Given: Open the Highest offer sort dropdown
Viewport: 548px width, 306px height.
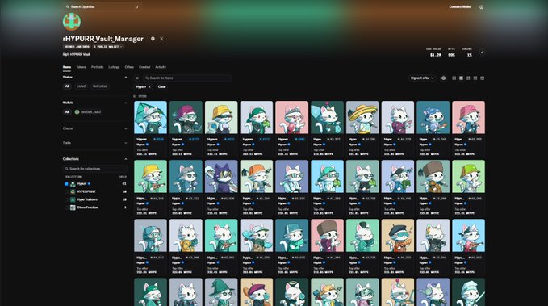Looking at the screenshot, I should tap(422, 78).
